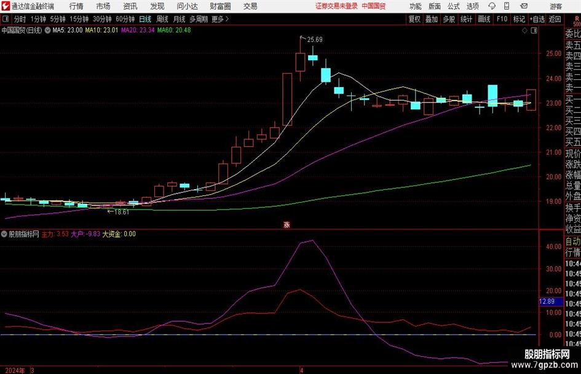Expand the 中国国贸(日线) indicator dropdown arrow
Viewport: 581px width, 374px height.
(x=47, y=30)
